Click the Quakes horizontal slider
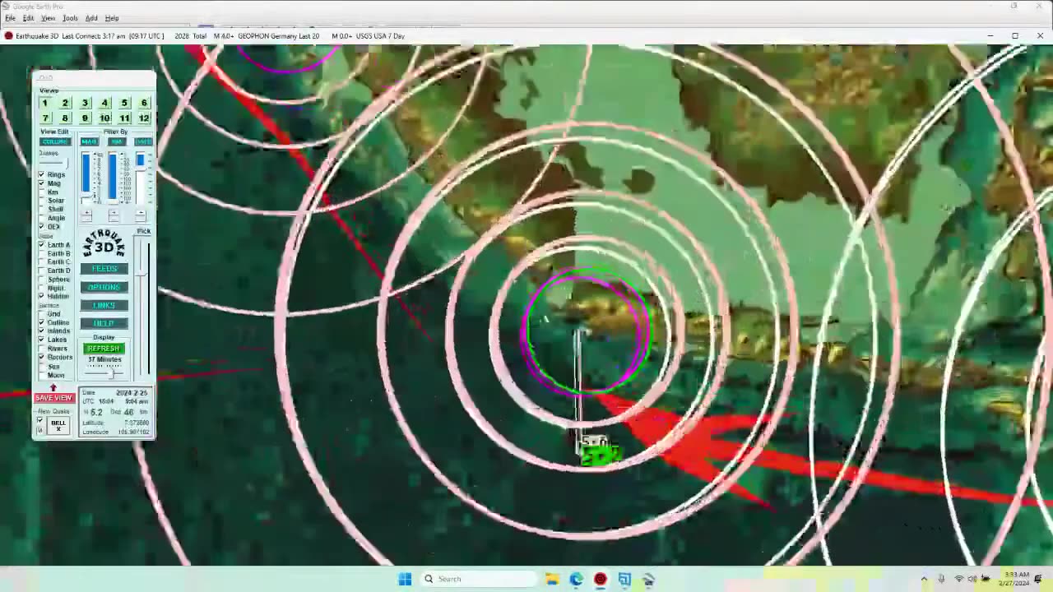This screenshot has width=1053, height=592. pyautogui.click(x=54, y=163)
